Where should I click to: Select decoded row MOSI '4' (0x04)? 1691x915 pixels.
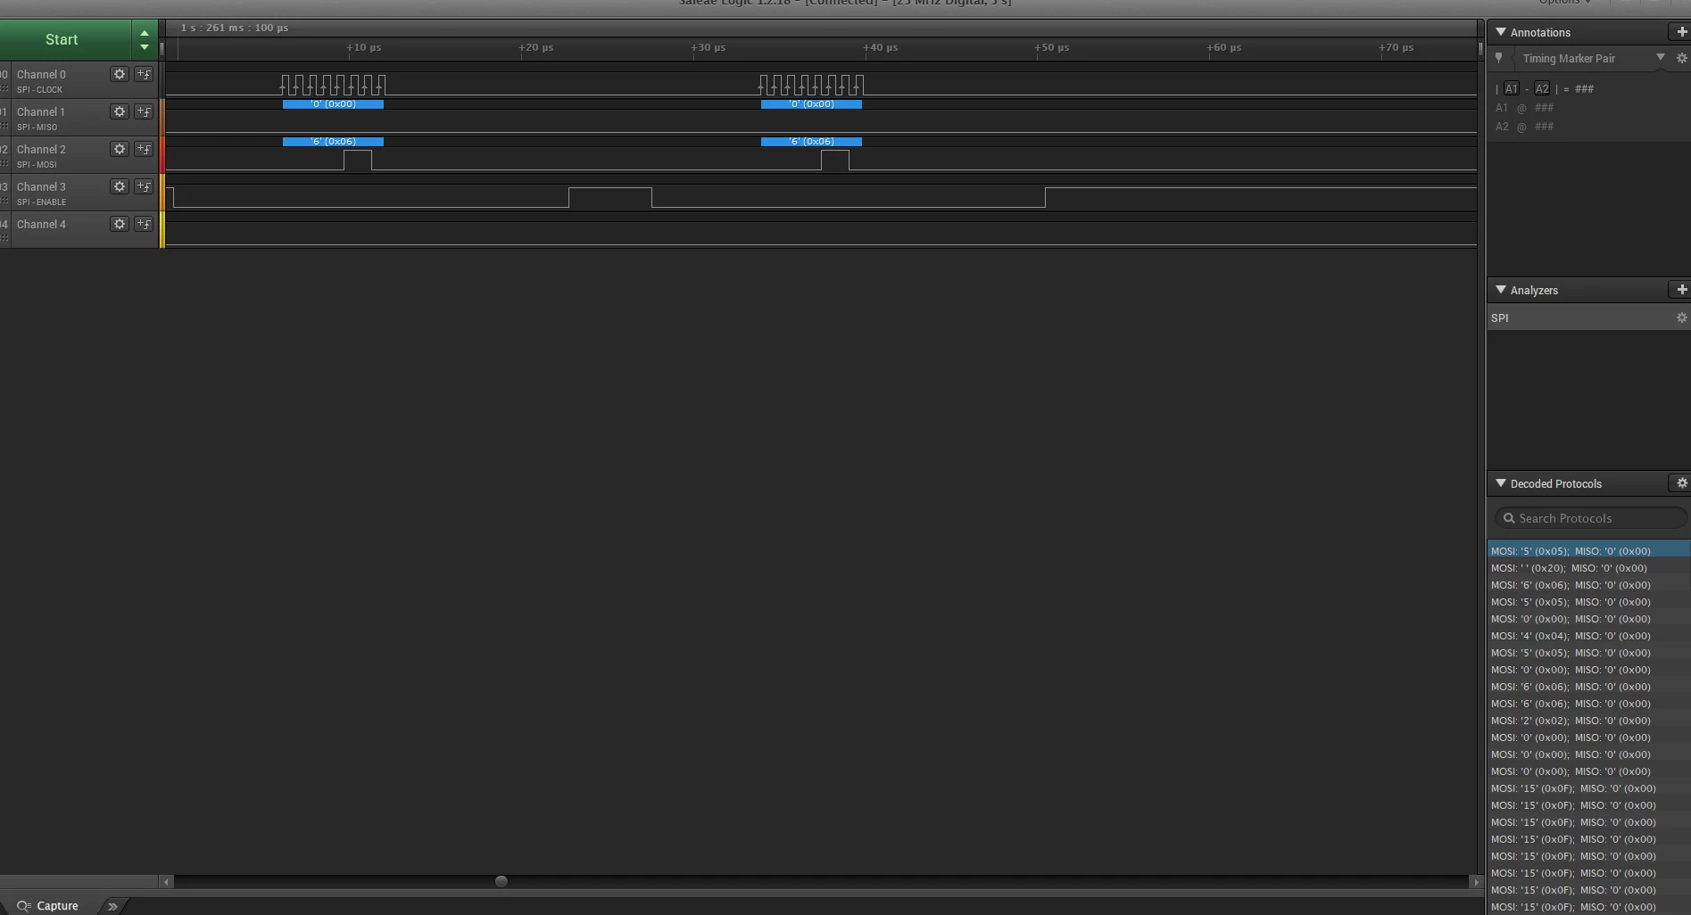coord(1588,636)
